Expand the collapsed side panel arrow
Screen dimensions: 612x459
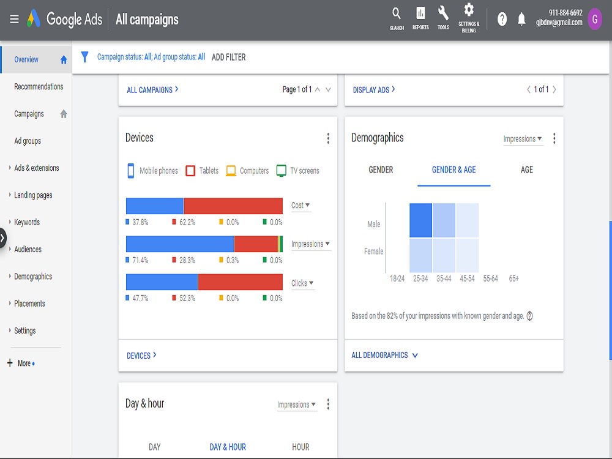pos(2,237)
